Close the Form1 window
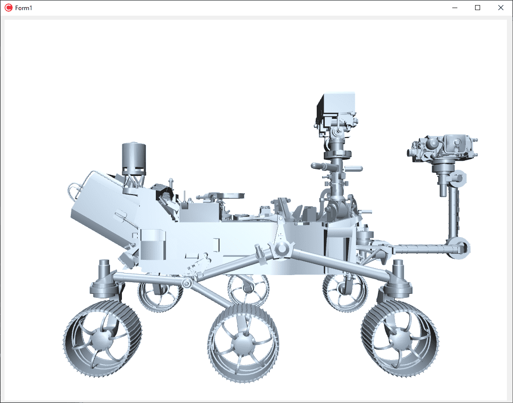 coord(500,8)
